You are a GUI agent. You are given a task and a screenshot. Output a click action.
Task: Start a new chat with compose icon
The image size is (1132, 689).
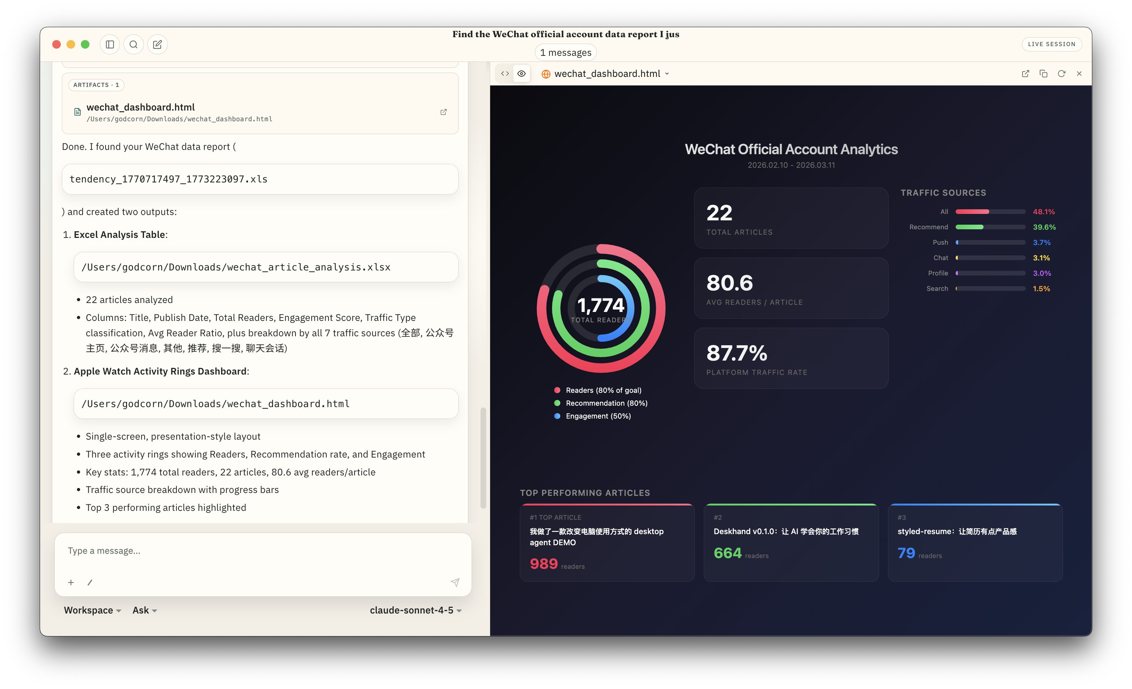[157, 45]
